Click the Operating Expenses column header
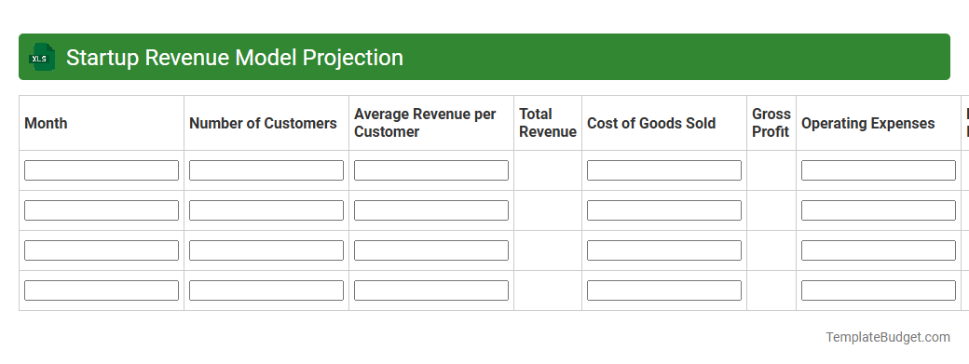This screenshot has height=364, width=969. coord(879,123)
